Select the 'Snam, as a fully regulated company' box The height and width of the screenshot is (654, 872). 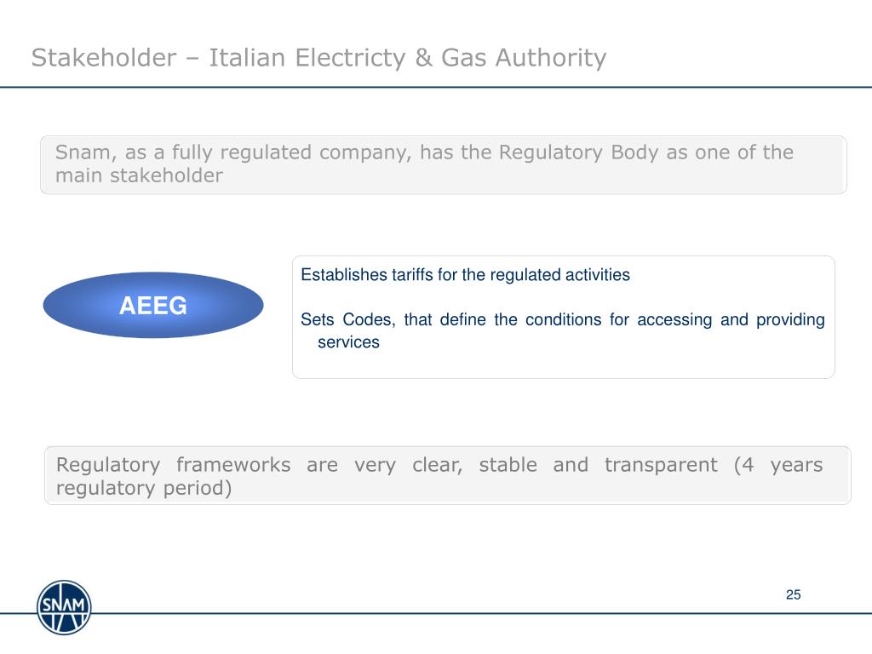pyautogui.click(x=443, y=164)
